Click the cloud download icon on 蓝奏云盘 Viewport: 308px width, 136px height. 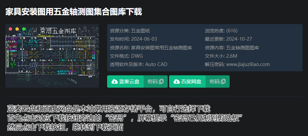(114, 82)
